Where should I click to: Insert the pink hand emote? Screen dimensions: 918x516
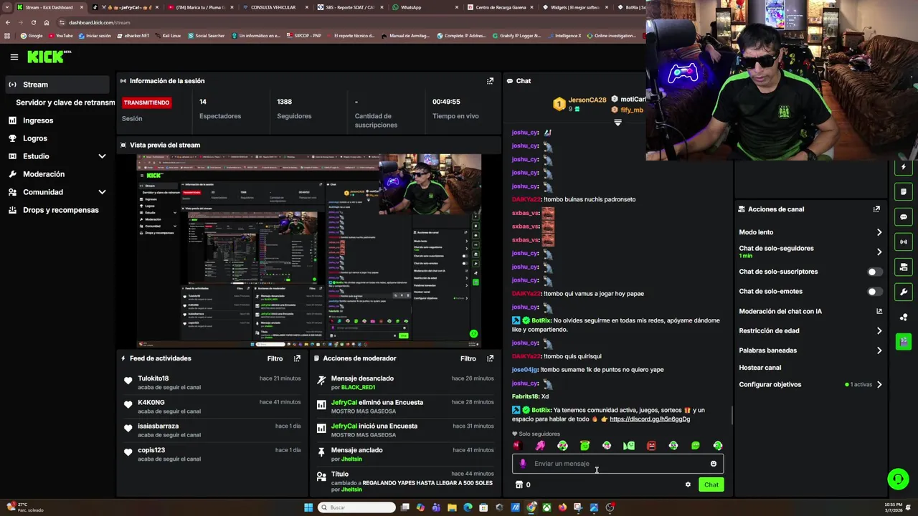click(540, 446)
